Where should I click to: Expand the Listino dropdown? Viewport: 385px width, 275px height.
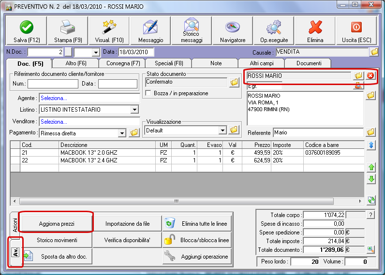[134, 110]
